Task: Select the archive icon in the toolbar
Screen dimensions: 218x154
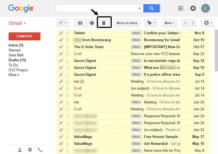Action: [80, 23]
